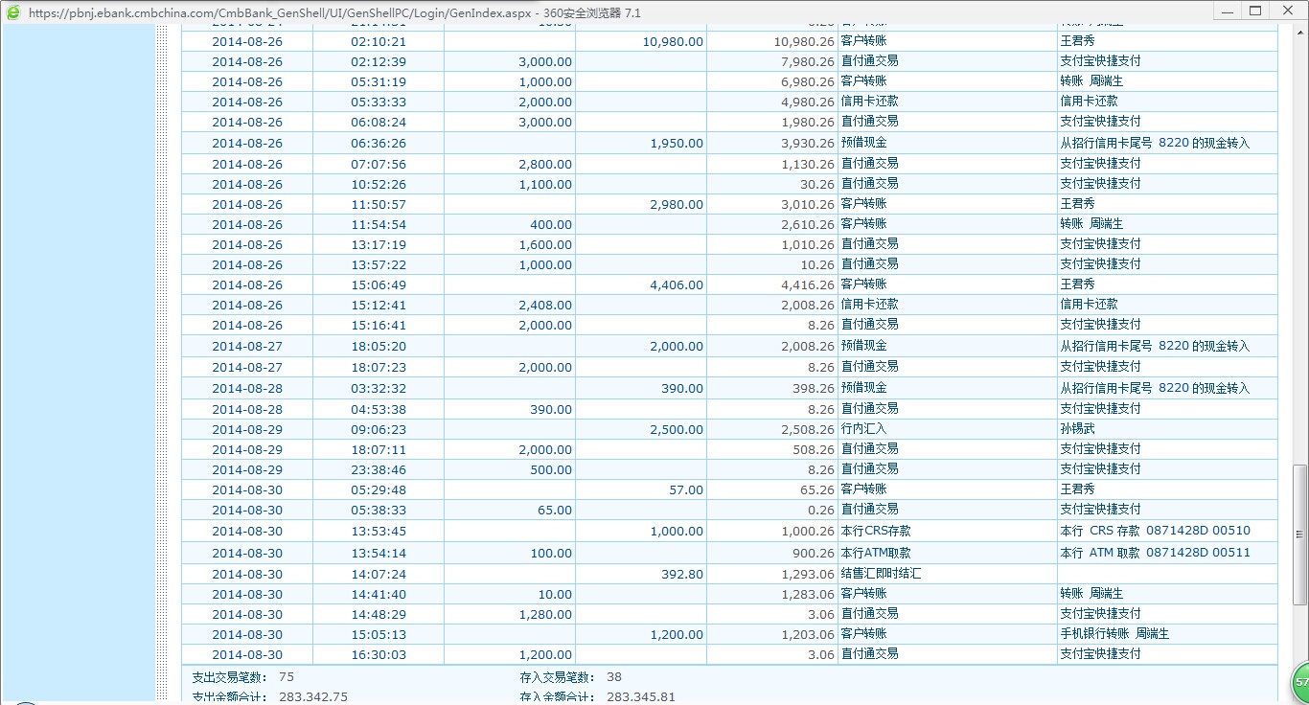Click the 孙锡武 remark cell
The width and height of the screenshot is (1309, 705).
[x=1077, y=429]
